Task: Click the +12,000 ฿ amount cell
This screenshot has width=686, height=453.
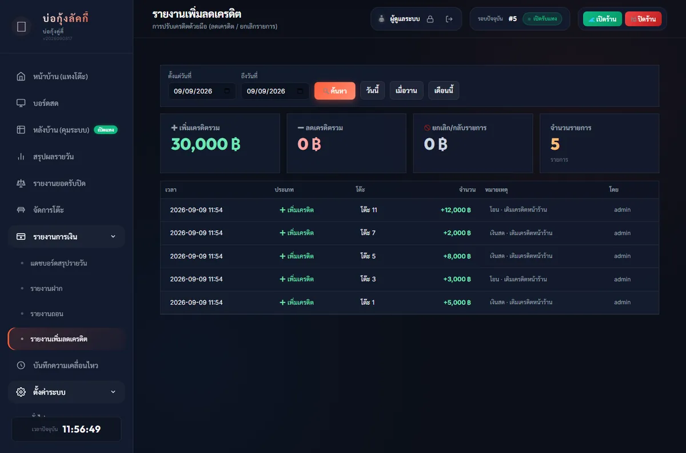Action: (x=456, y=210)
